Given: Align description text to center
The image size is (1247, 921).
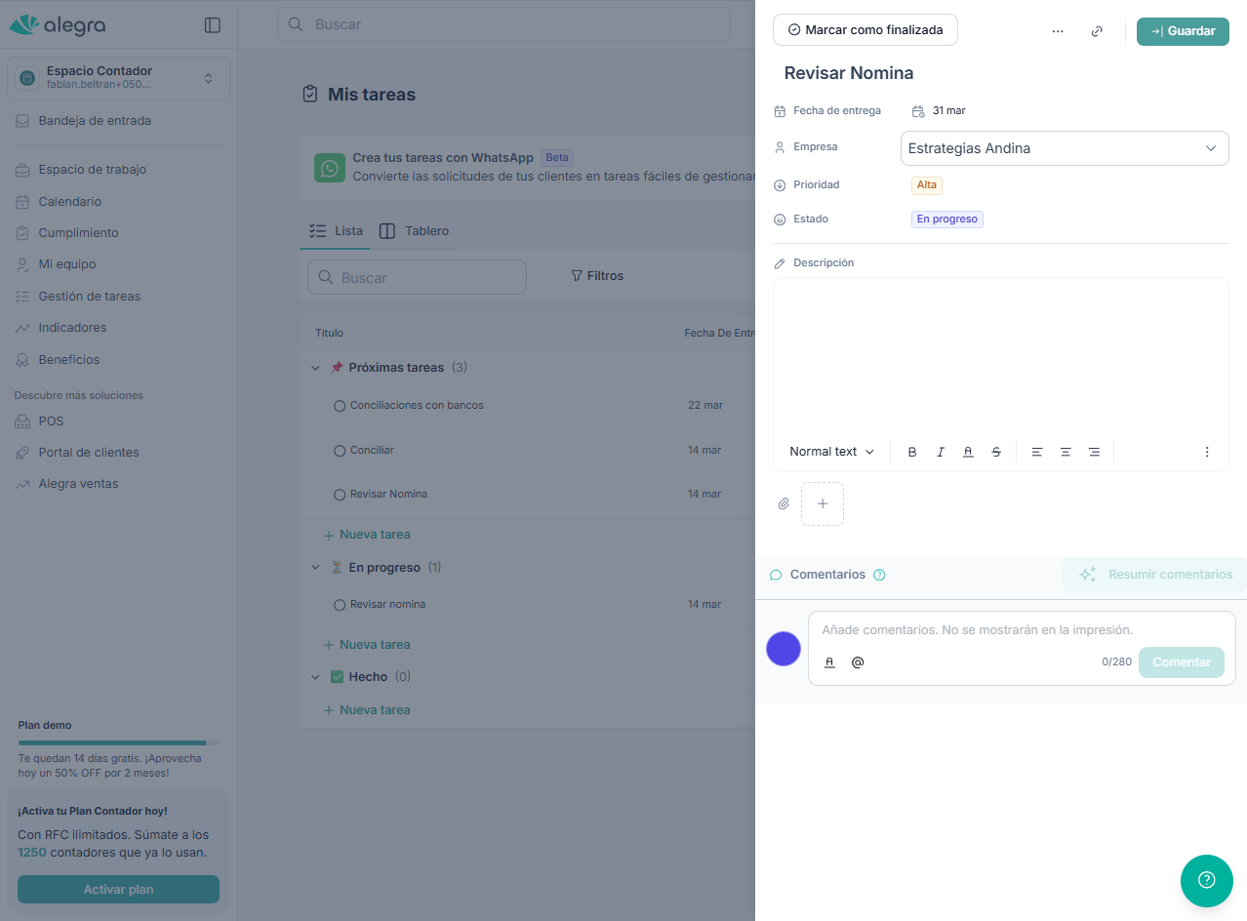Looking at the screenshot, I should tap(1066, 452).
